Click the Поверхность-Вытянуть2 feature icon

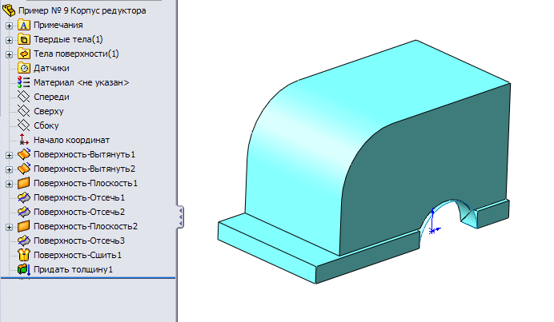tap(24, 169)
